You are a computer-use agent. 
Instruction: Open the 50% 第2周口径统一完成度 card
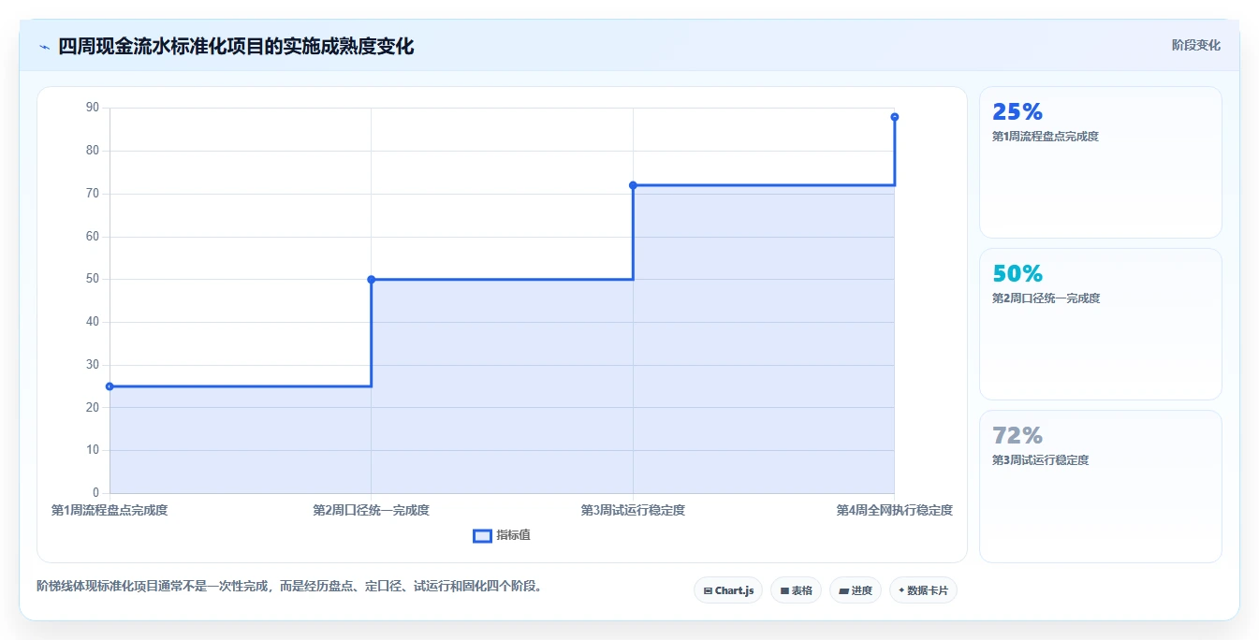1101,325
